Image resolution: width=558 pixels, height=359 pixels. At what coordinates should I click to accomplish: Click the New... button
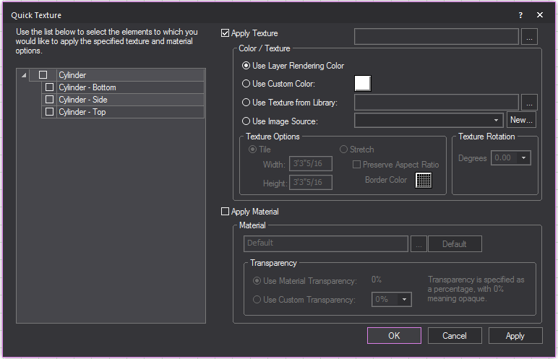(x=521, y=121)
